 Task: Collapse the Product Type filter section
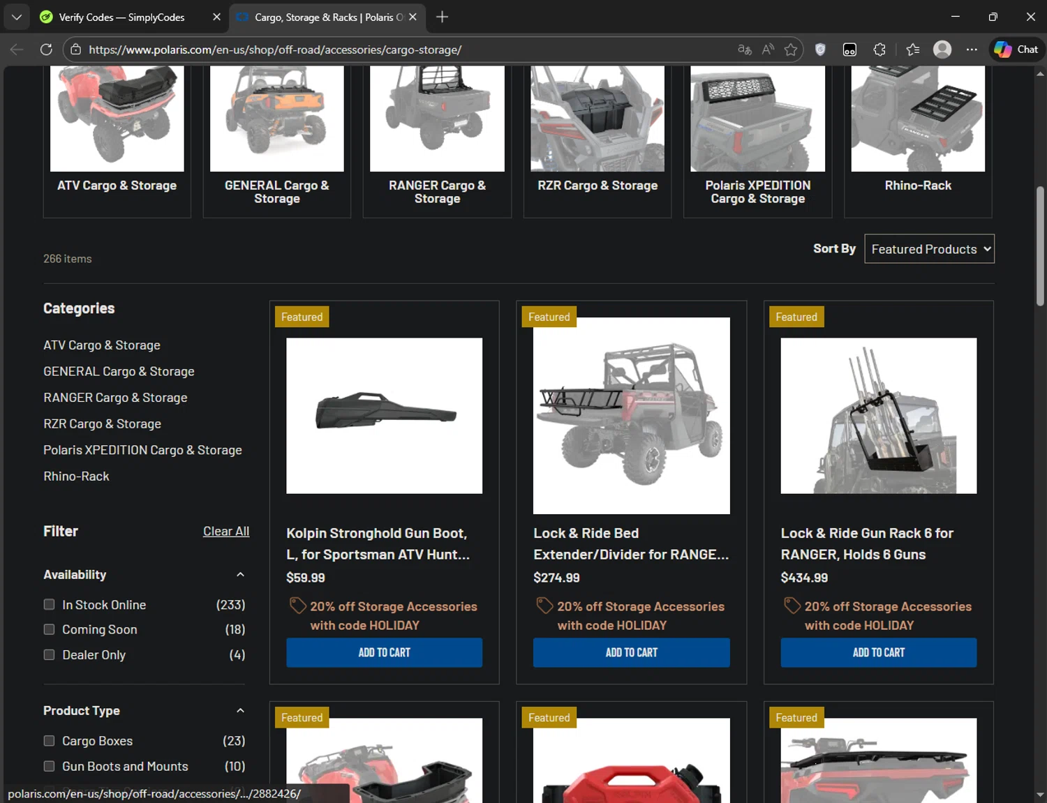coord(240,710)
